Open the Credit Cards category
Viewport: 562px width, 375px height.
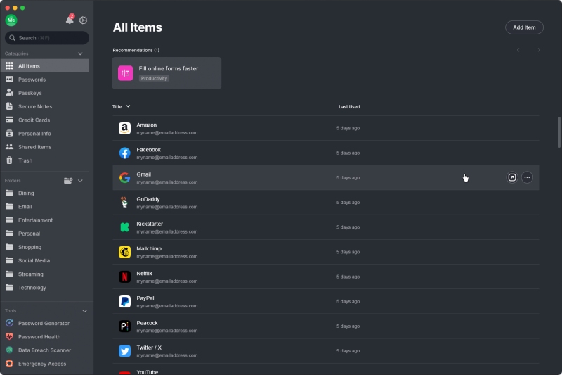[x=45, y=120]
